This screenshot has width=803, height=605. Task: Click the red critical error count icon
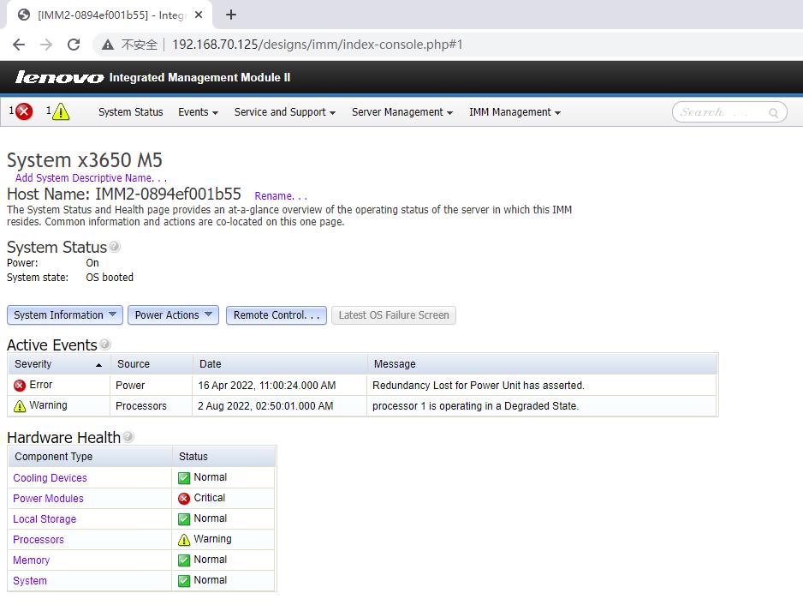coord(24,111)
